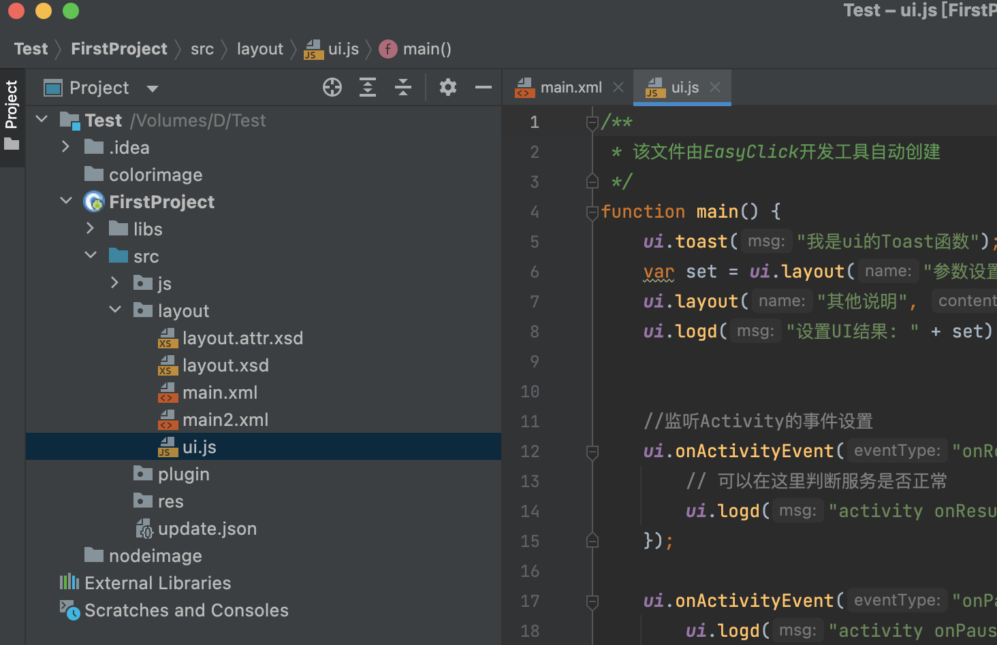Click the External Libraries bars icon
This screenshot has width=997, height=645.
[x=69, y=582]
